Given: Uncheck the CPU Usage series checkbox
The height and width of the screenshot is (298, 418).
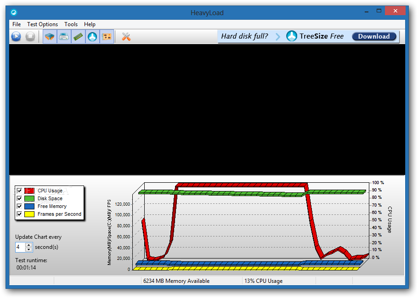Looking at the screenshot, I should pos(19,191).
